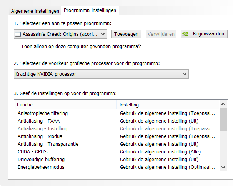Screen dimensions: 233x188
Task: Switch to Algemene instellingen tab
Action: 35,10
